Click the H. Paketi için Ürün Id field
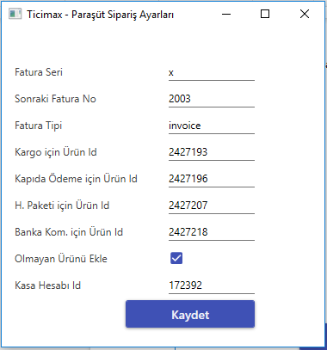This screenshot has height=350, width=327. 212,206
